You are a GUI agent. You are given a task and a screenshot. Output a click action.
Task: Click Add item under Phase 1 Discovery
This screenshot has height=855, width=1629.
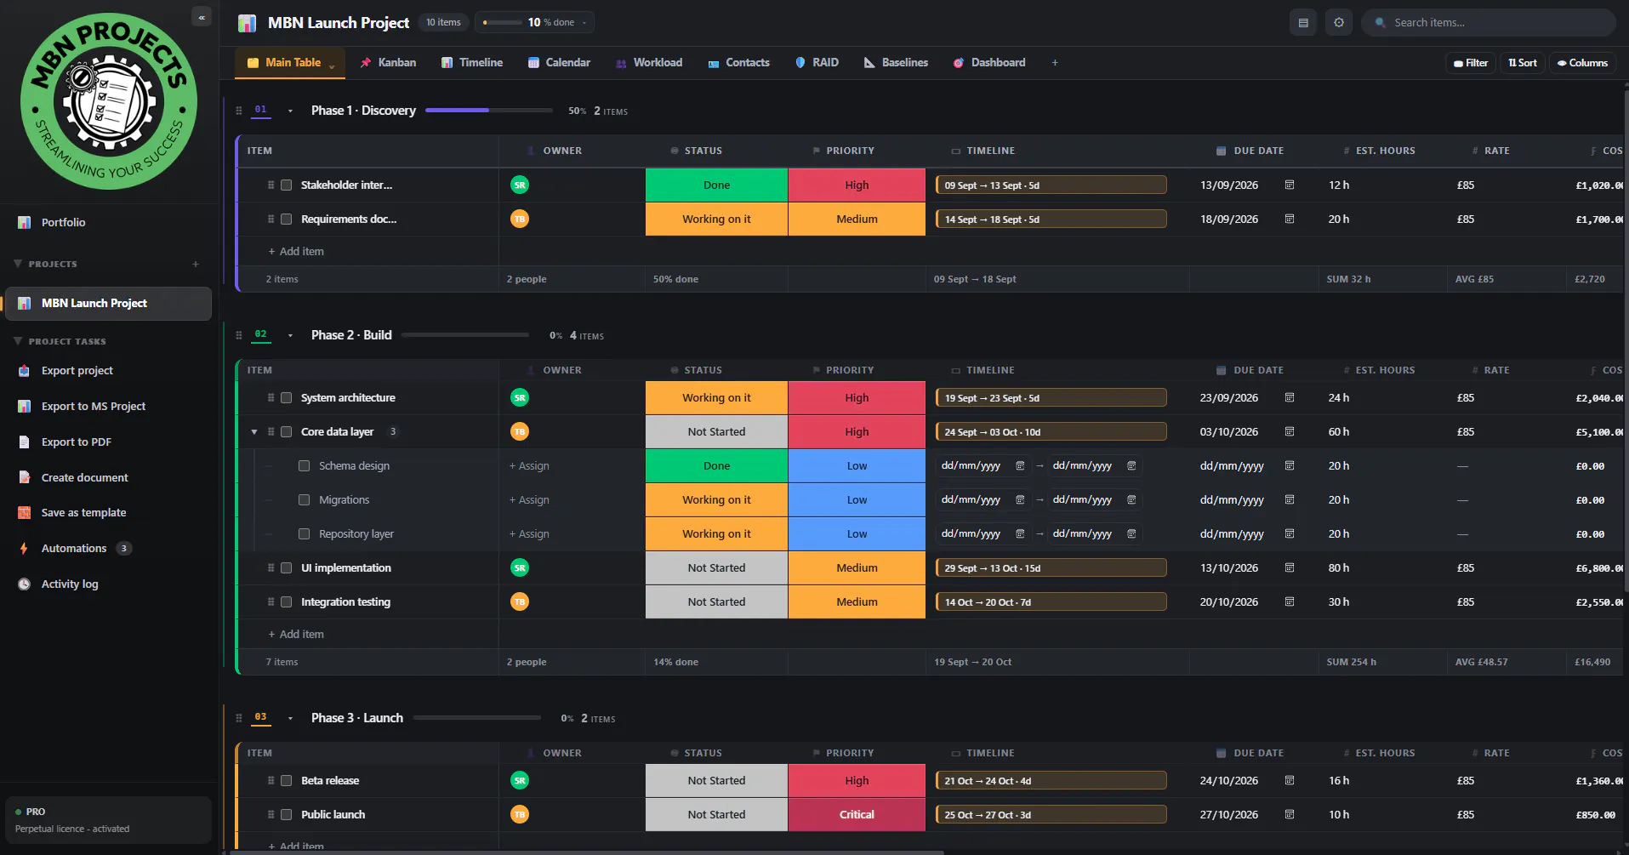pos(296,252)
